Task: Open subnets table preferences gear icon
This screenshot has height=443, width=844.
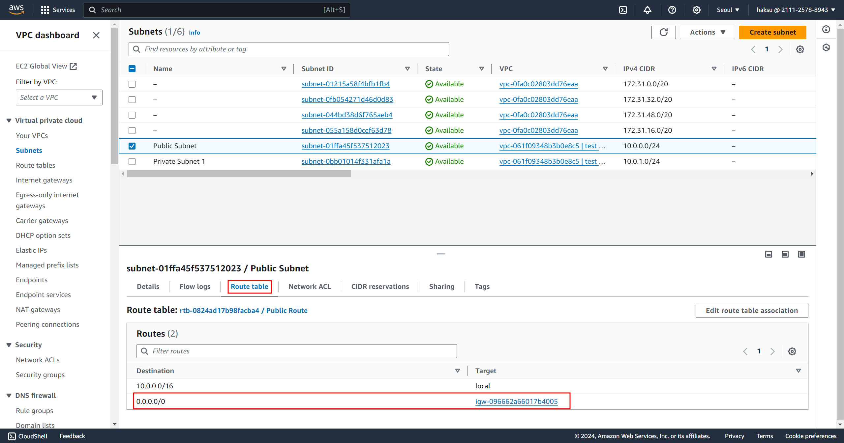Action: [800, 49]
